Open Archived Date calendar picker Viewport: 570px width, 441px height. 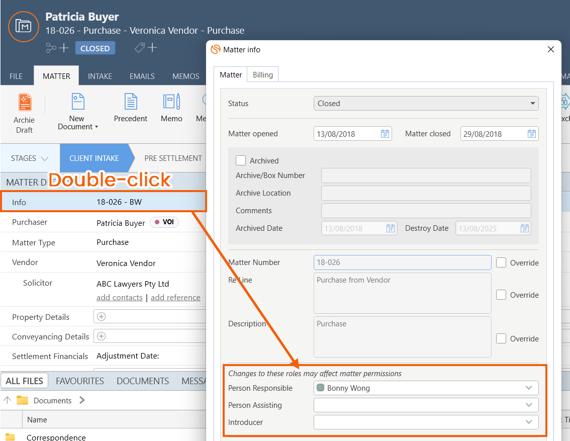point(391,228)
